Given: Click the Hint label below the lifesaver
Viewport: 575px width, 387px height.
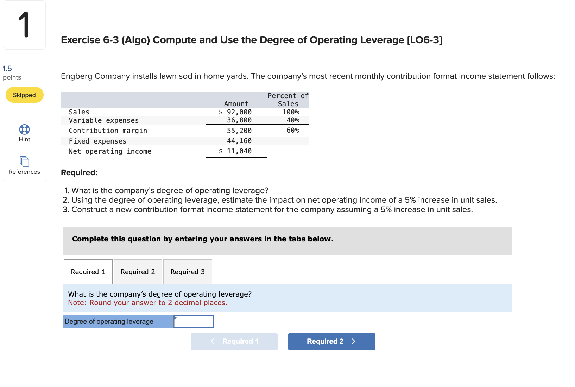Looking at the screenshot, I should 24,139.
